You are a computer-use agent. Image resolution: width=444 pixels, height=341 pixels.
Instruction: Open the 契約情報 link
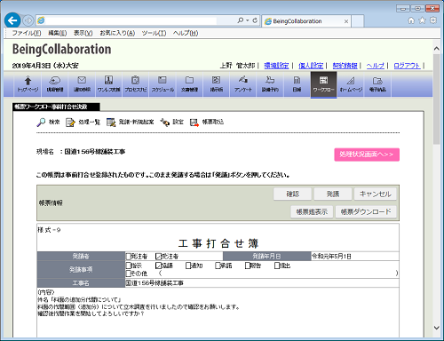[345, 66]
